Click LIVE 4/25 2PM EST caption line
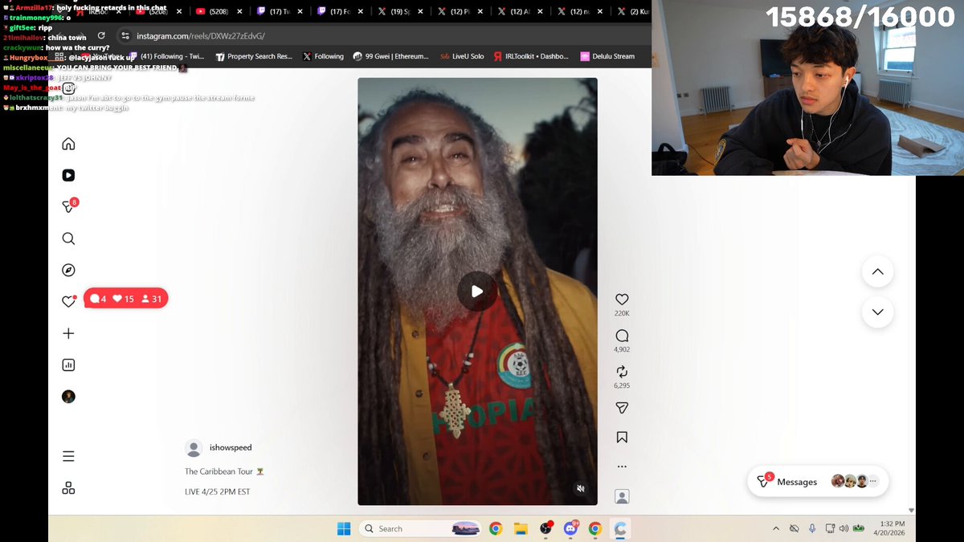The width and height of the screenshot is (964, 542). pos(217,491)
